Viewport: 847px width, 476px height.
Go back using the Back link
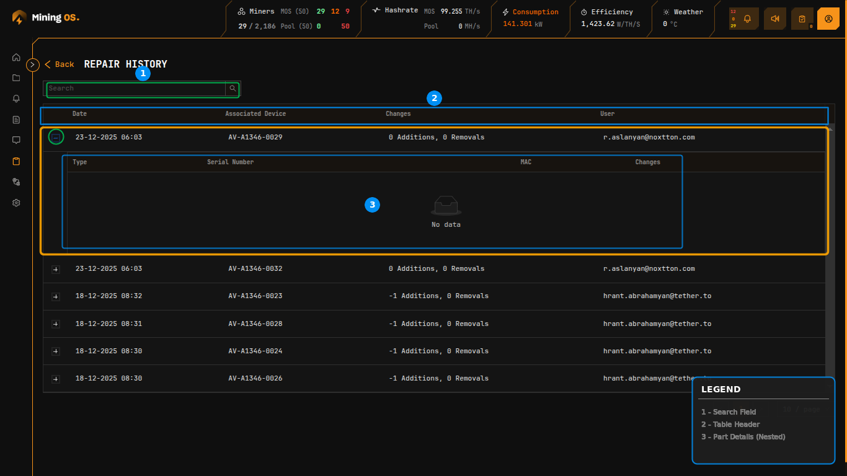(x=60, y=64)
